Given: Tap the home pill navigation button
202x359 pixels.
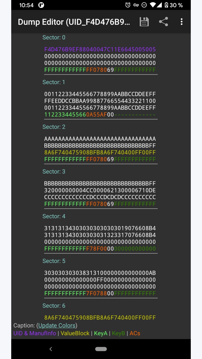Looking at the screenshot, I should 101,349.
